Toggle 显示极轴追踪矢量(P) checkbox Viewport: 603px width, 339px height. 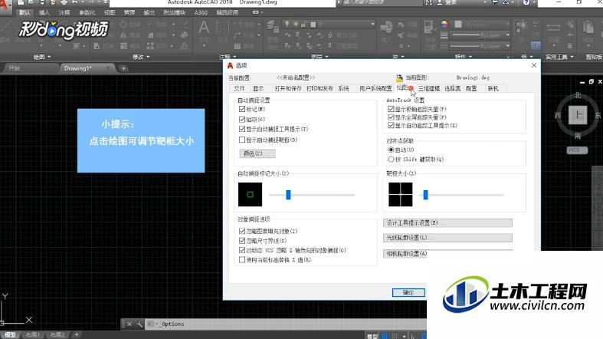(x=391, y=109)
